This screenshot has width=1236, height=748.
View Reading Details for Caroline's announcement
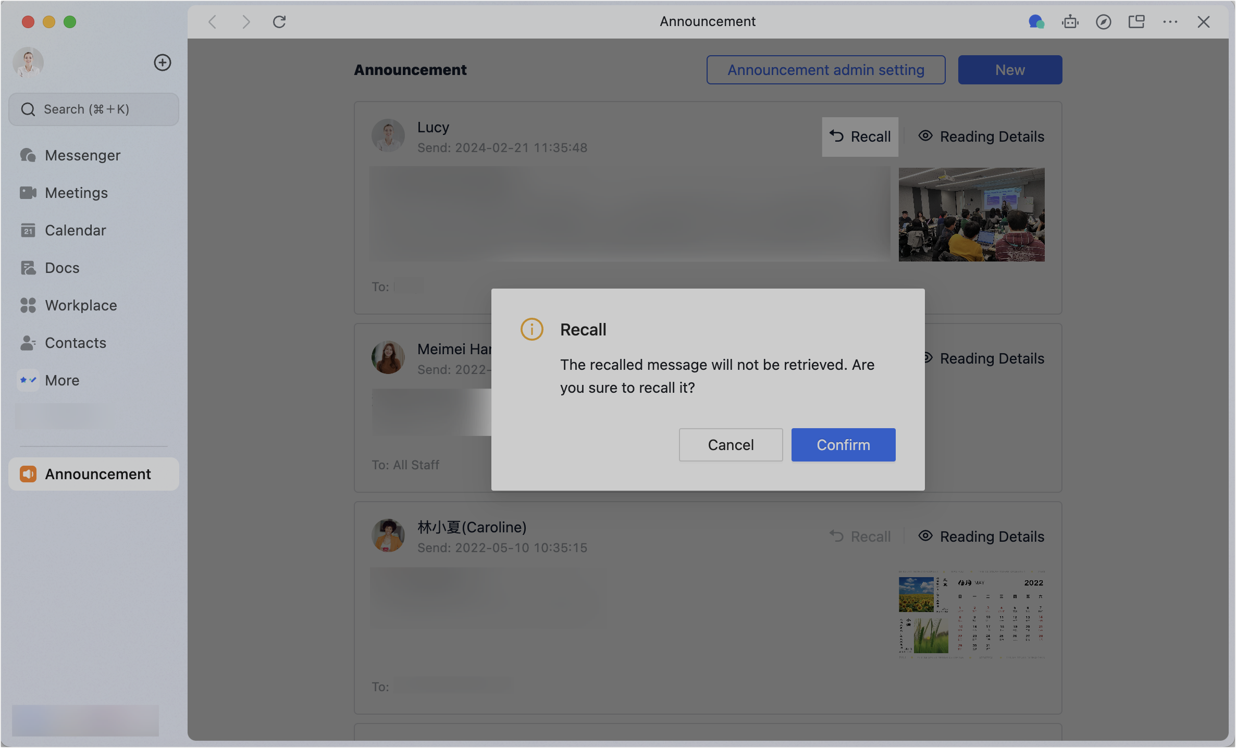pos(982,537)
